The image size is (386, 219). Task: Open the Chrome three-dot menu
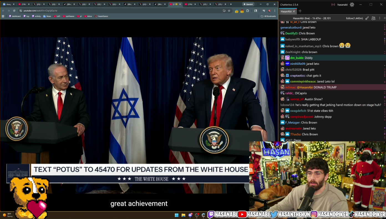click(275, 11)
